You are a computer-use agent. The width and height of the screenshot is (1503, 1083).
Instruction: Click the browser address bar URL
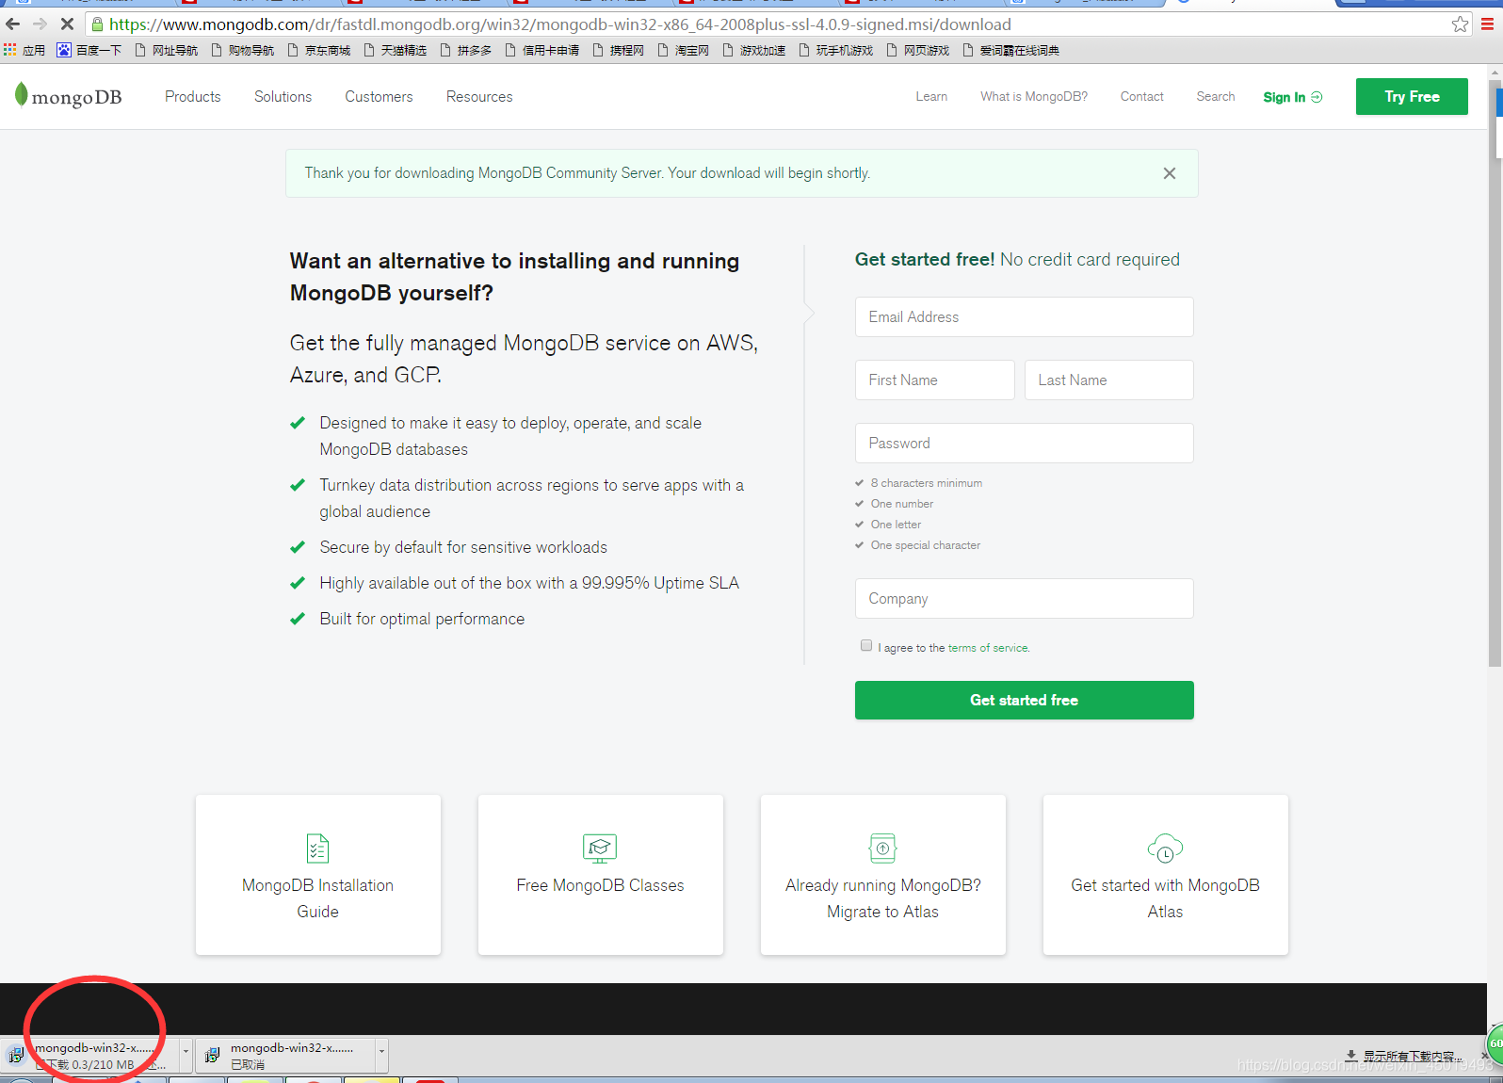pos(560,24)
